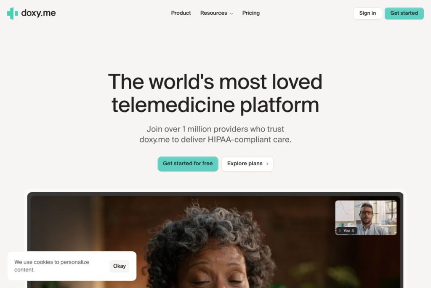Screen dimensions: 431x288
Task: Accept cookies with the Okay button
Action: click(119, 266)
